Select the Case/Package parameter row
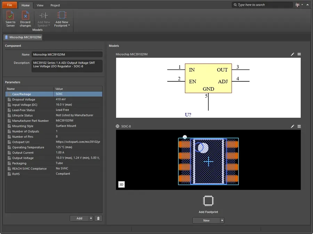The width and height of the screenshot is (313, 234). (54, 94)
